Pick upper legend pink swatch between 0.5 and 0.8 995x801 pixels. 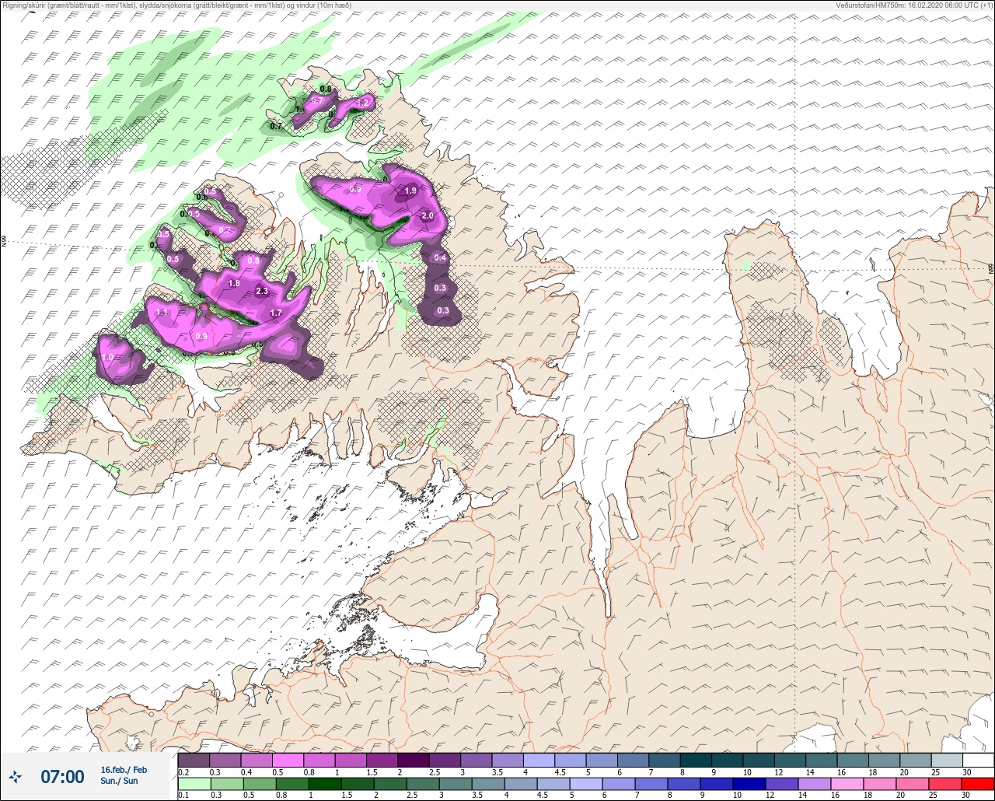[x=288, y=760]
